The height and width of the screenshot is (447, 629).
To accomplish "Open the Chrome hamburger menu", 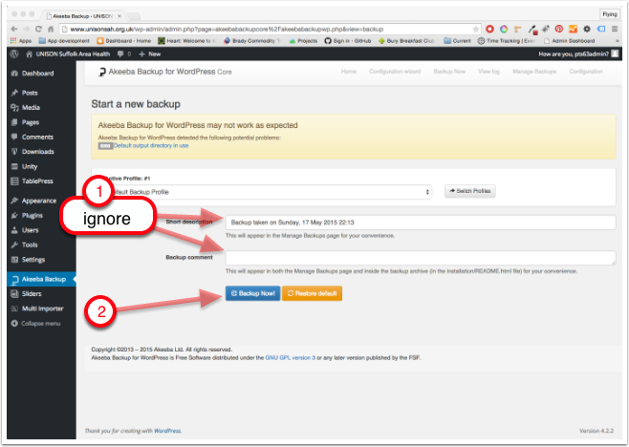I will click(615, 29).
